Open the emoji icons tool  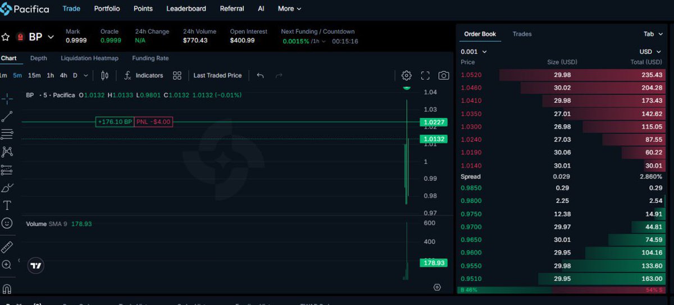[7, 223]
